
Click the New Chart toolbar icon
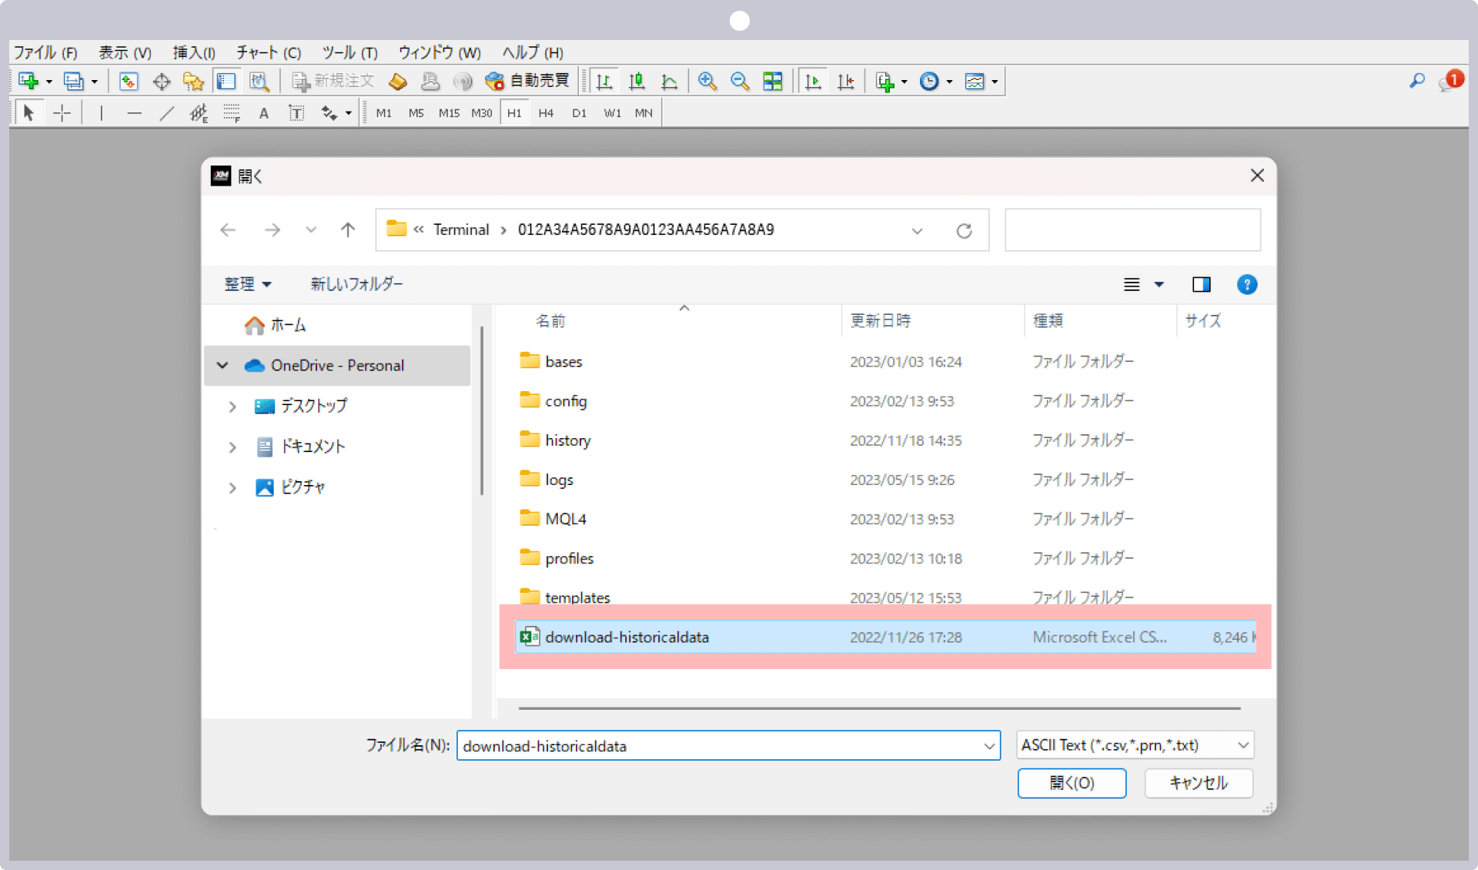[x=29, y=81]
